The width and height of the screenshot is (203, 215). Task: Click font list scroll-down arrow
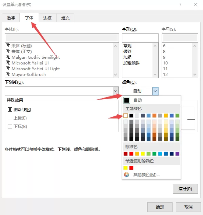[116, 75]
